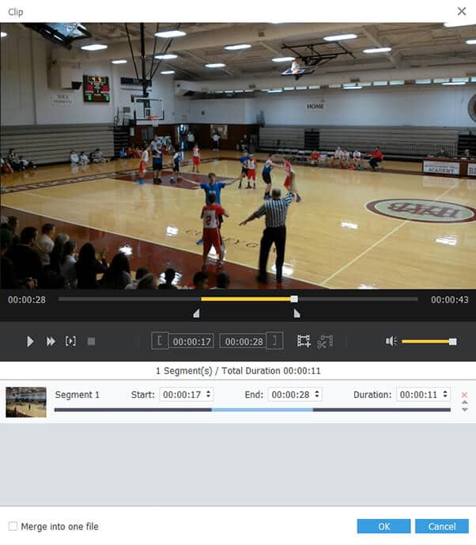Click the End time stepper arrows
The width and height of the screenshot is (476, 545).
(317, 394)
